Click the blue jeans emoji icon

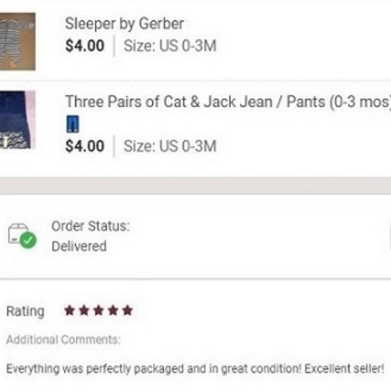(x=73, y=124)
